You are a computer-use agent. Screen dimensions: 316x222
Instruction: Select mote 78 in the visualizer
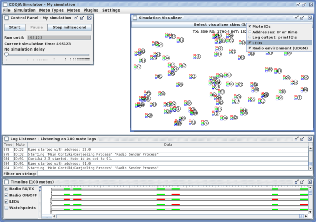(206, 123)
